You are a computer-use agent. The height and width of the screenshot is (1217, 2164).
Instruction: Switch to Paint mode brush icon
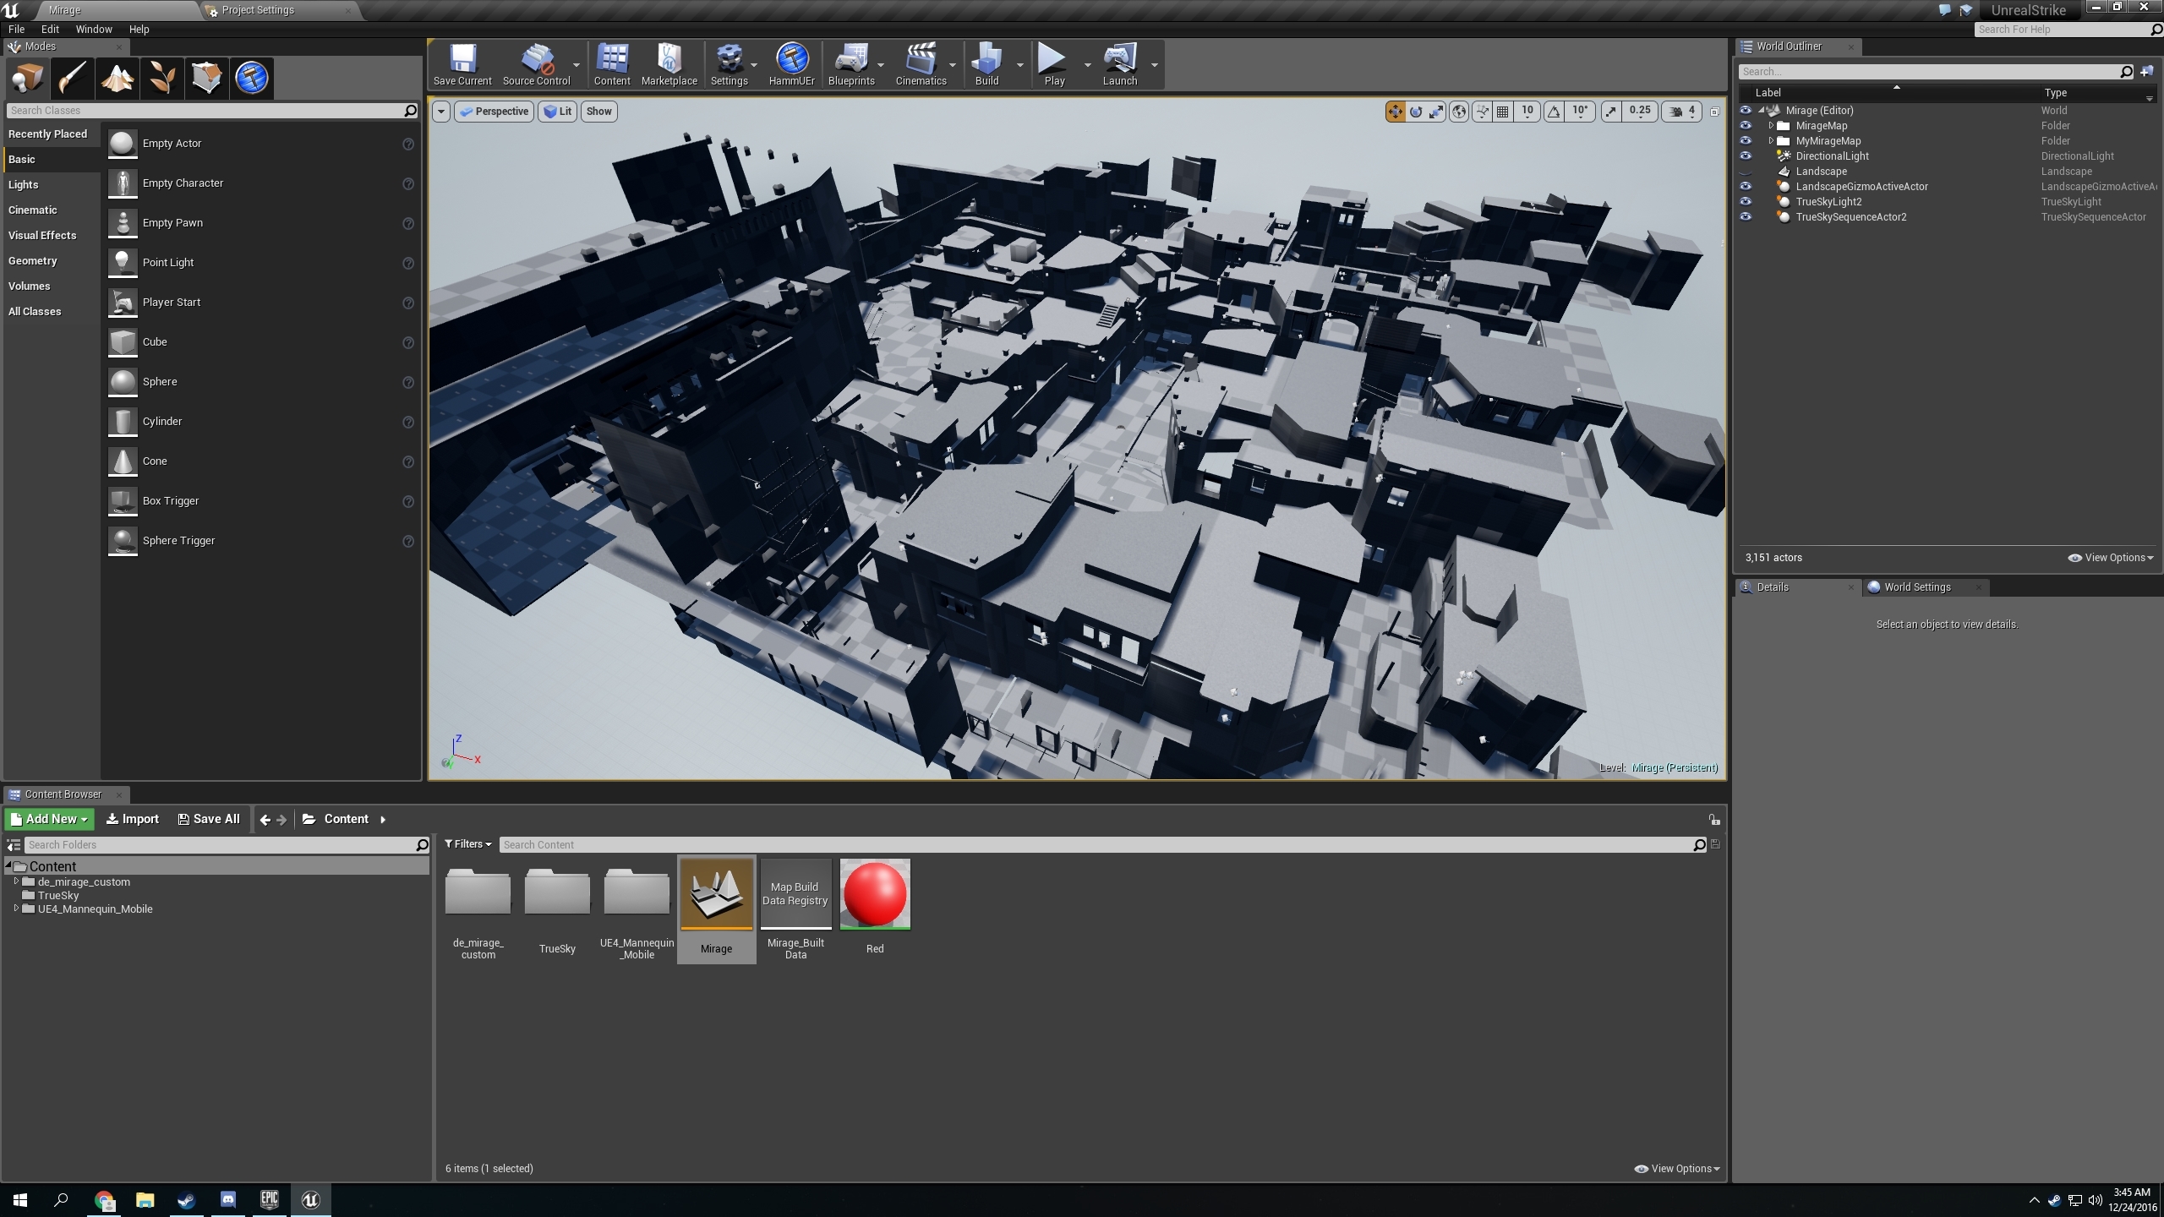(73, 78)
